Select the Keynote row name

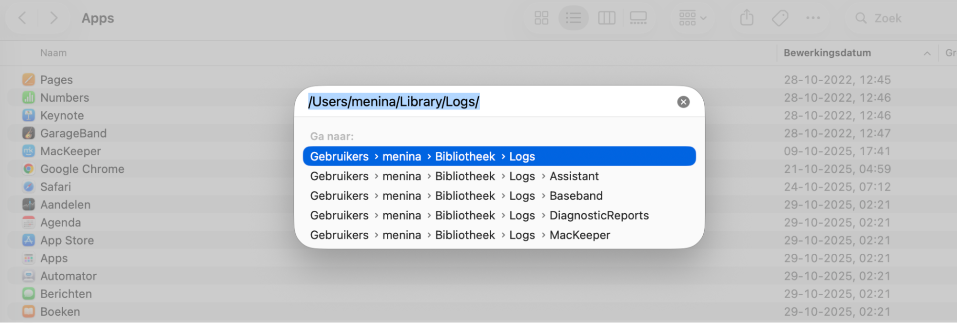tap(62, 116)
